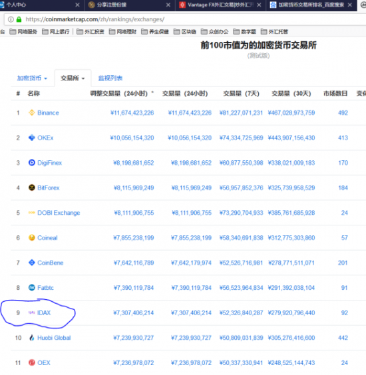
Task: Open the Fatbtc exchange link
Action: 45,288
